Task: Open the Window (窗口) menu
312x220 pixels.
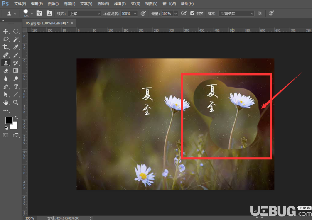Action: click(x=169, y=4)
